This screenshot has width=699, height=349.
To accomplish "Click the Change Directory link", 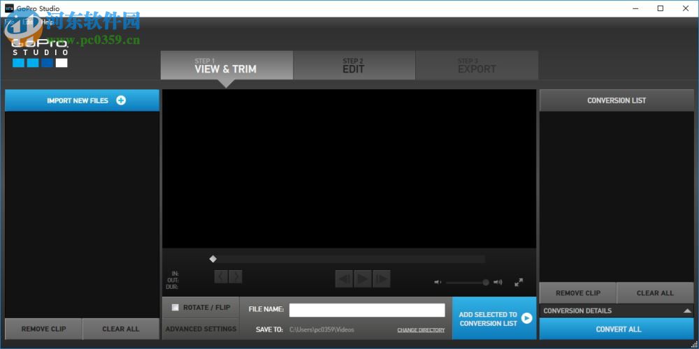I will 421,330.
